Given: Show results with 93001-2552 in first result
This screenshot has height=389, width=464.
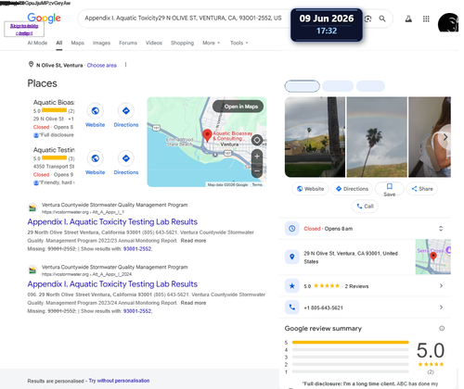Looking at the screenshot, I should (x=137, y=249).
